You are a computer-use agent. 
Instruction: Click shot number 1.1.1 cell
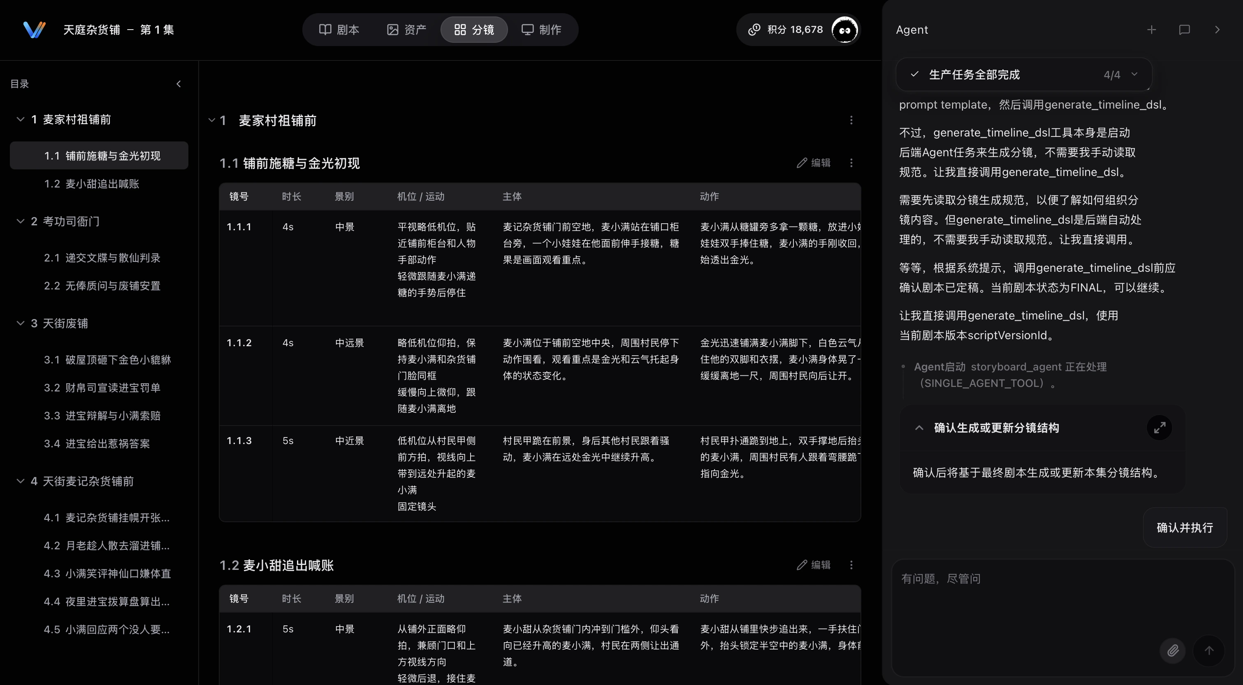coord(239,227)
